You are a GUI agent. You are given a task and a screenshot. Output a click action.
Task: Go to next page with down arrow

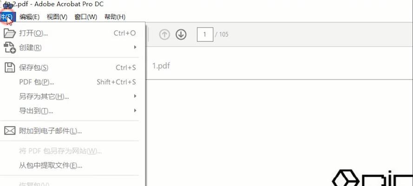click(x=181, y=34)
